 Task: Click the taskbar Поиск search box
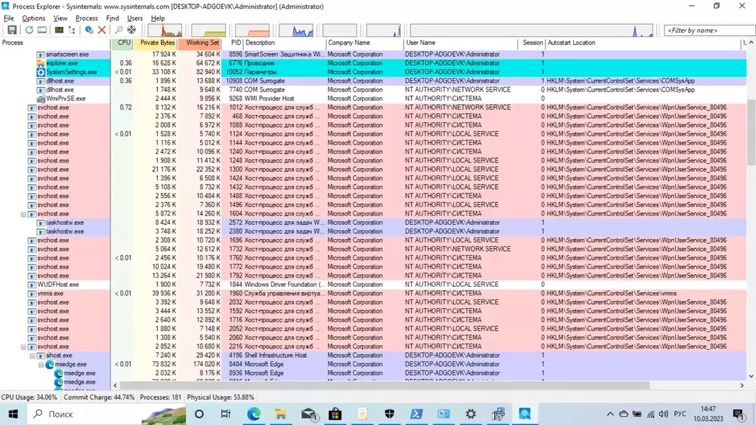[106, 414]
